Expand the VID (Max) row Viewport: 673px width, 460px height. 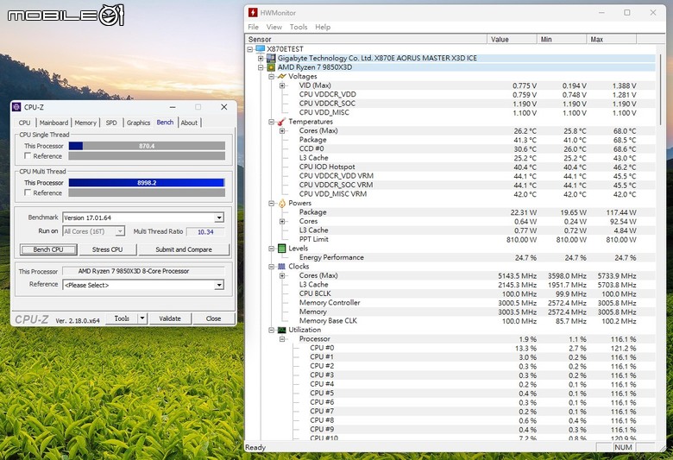tap(282, 85)
